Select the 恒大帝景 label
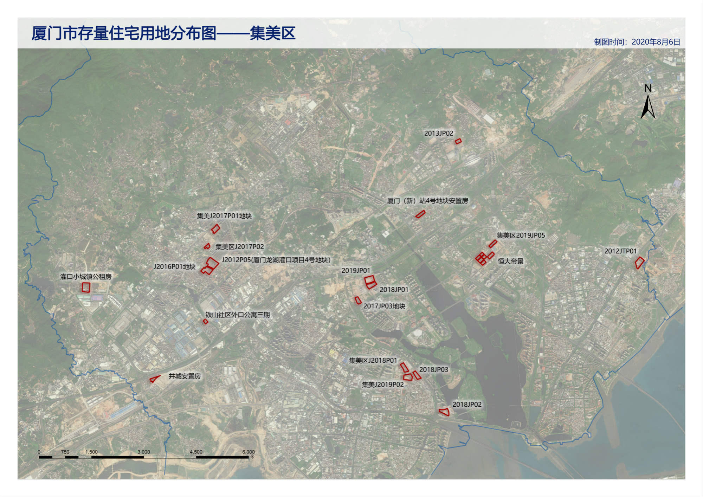Image resolution: width=703 pixels, height=497 pixels. click(510, 261)
